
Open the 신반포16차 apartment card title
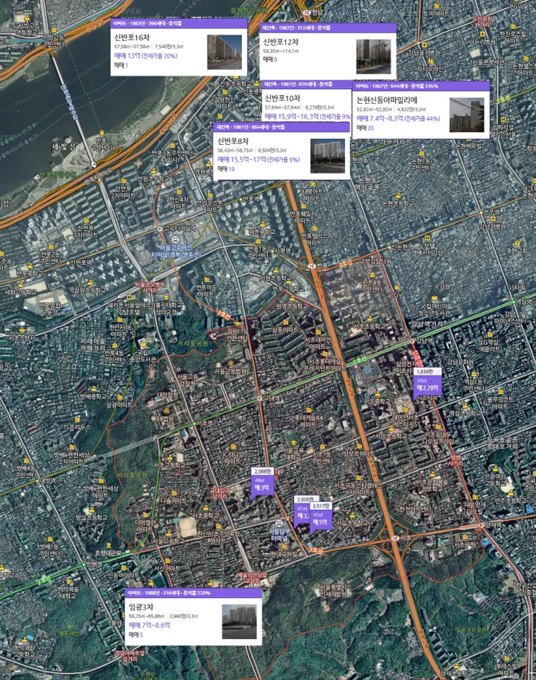[132, 37]
